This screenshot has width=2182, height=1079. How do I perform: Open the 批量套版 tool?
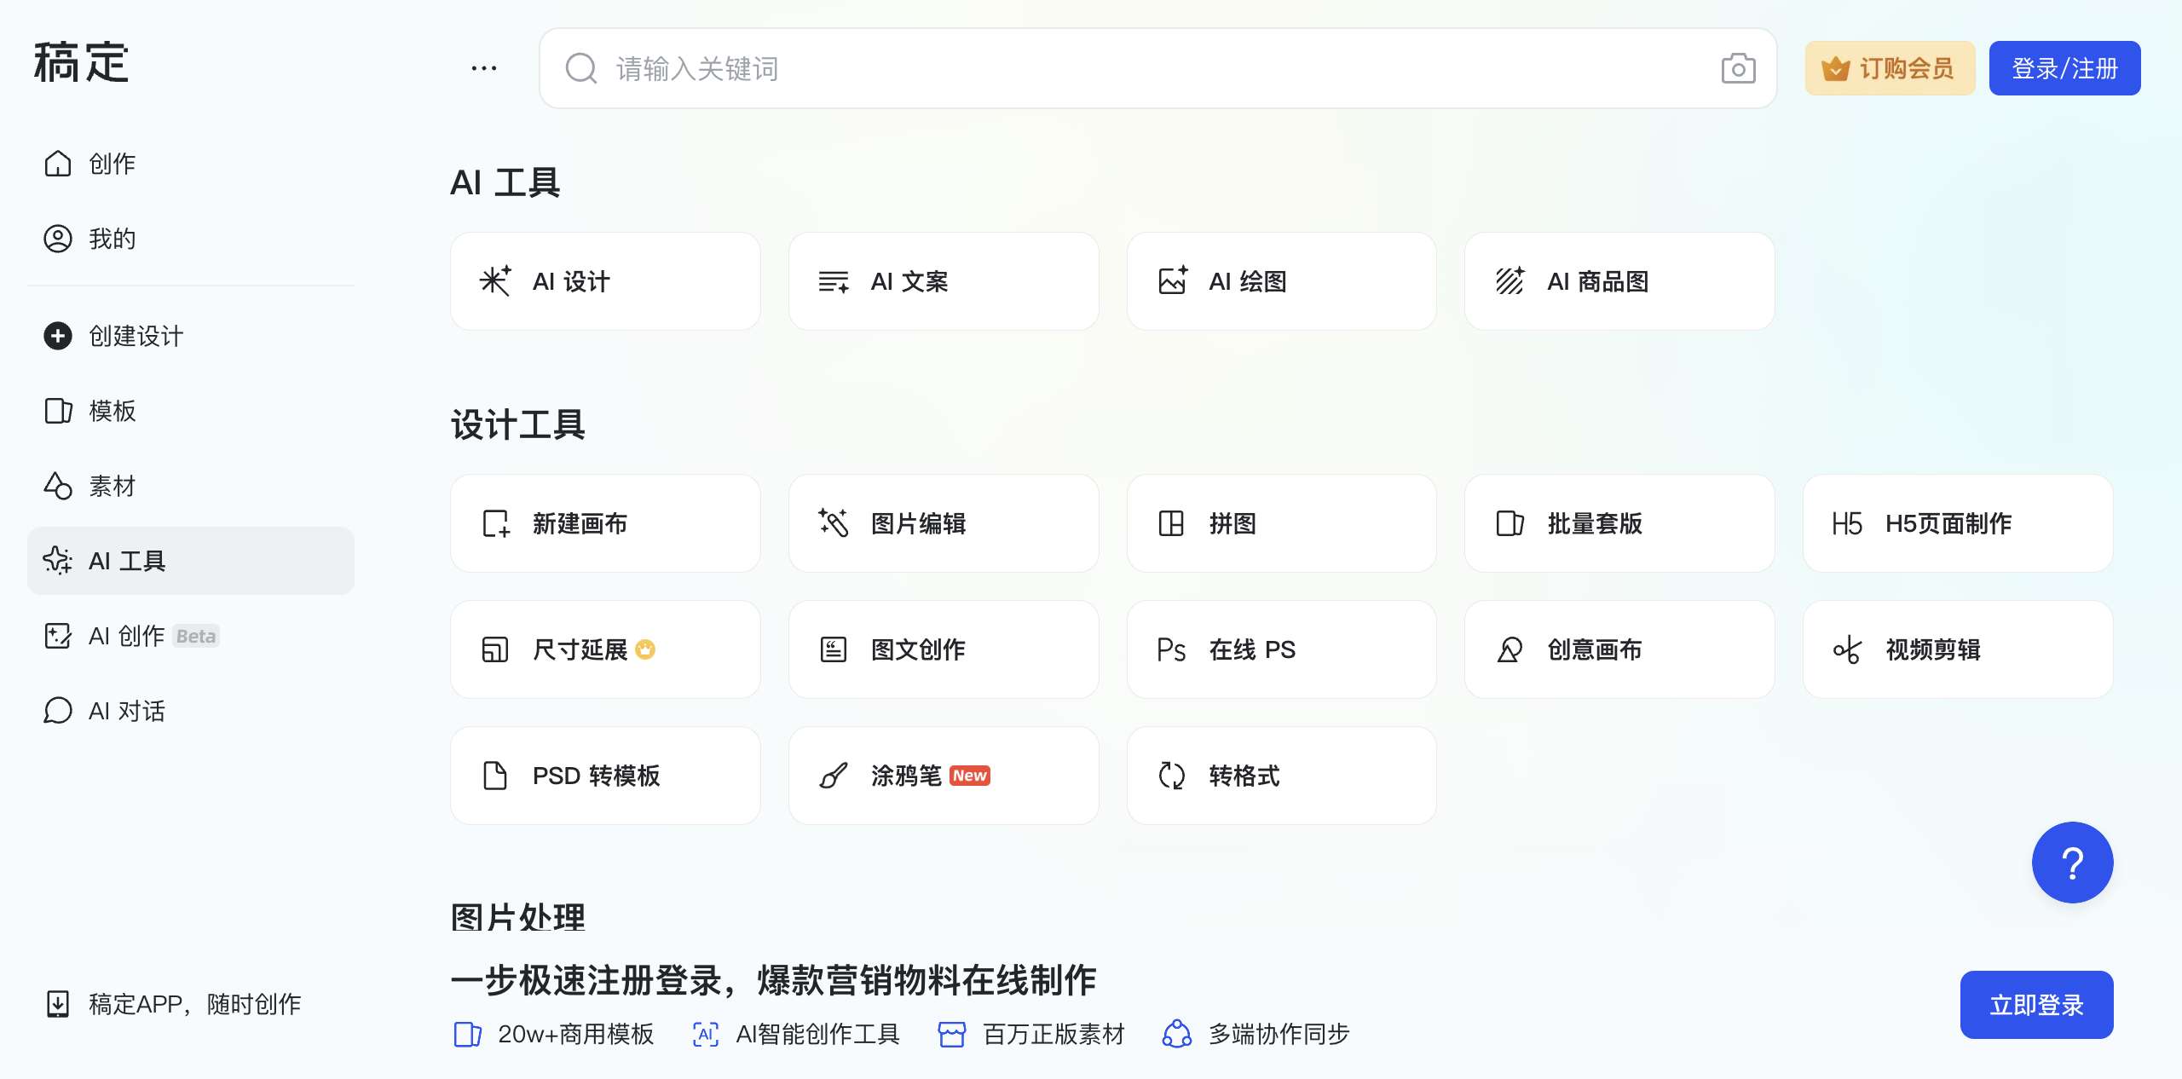point(1619,523)
